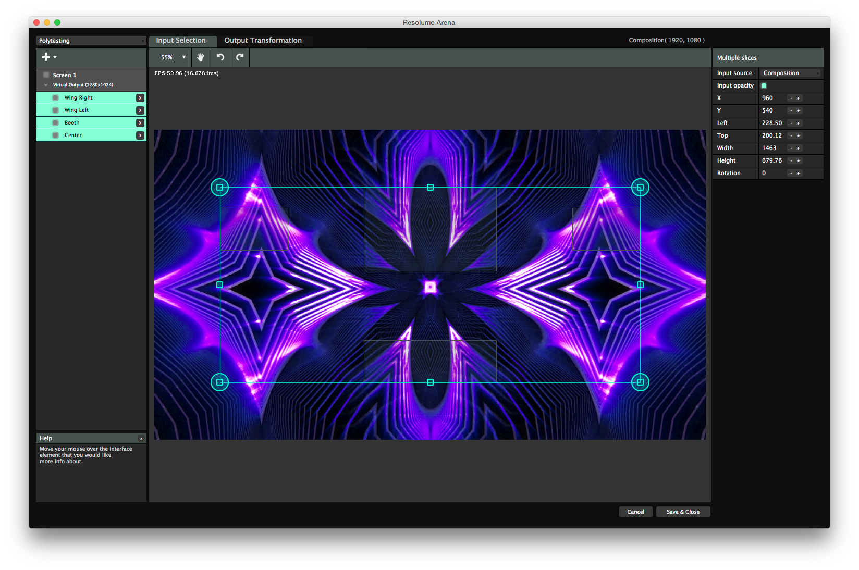The image size is (859, 570).
Task: Remove the Booth slice using its X
Action: (x=140, y=123)
